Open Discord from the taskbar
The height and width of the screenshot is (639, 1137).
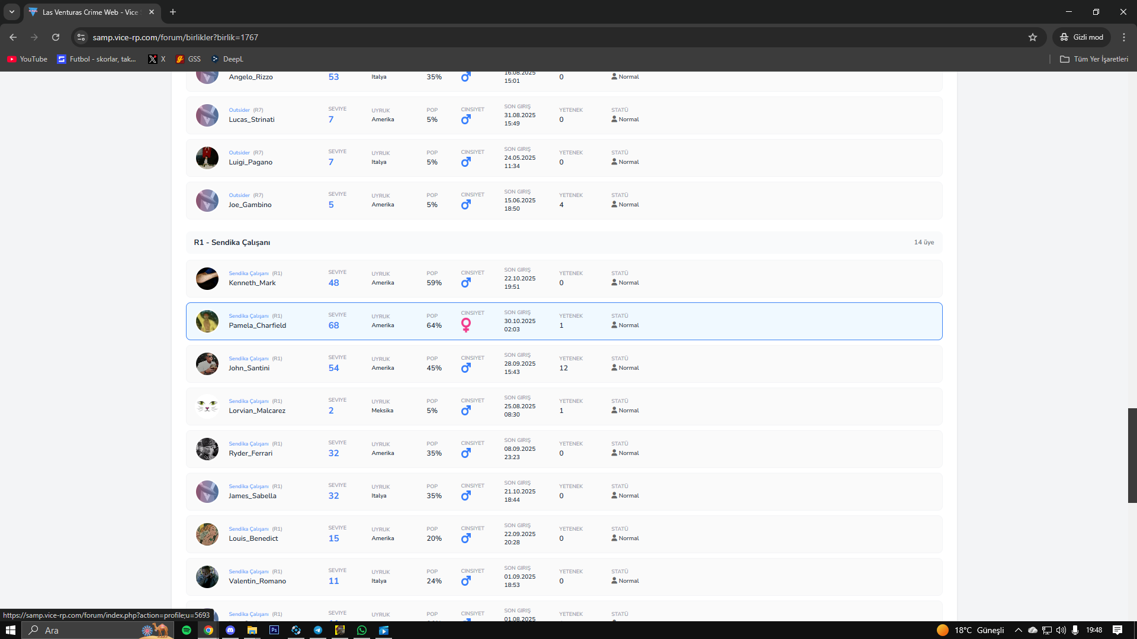[230, 630]
